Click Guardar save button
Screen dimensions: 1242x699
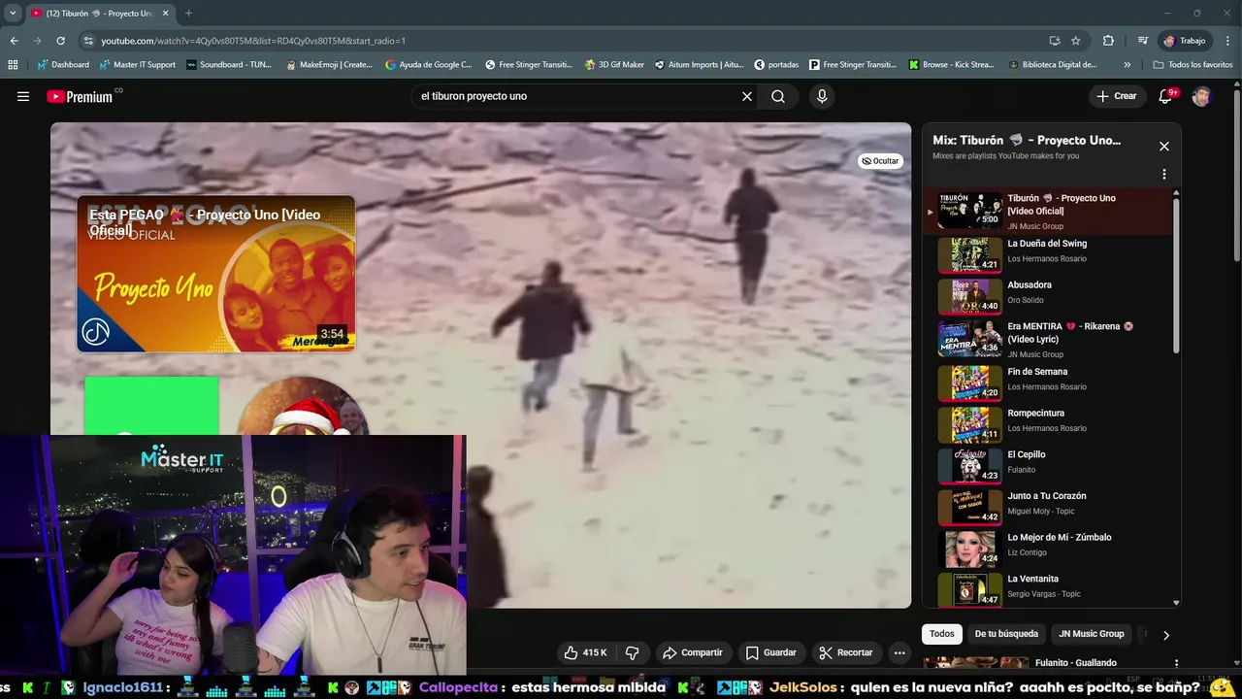pos(771,652)
